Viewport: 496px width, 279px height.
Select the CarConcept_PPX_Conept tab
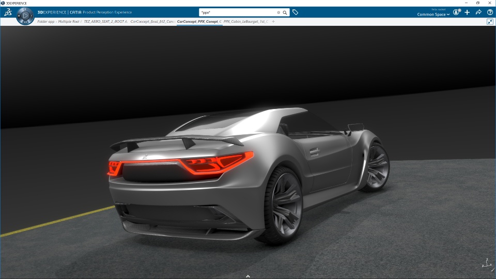[x=199, y=22]
